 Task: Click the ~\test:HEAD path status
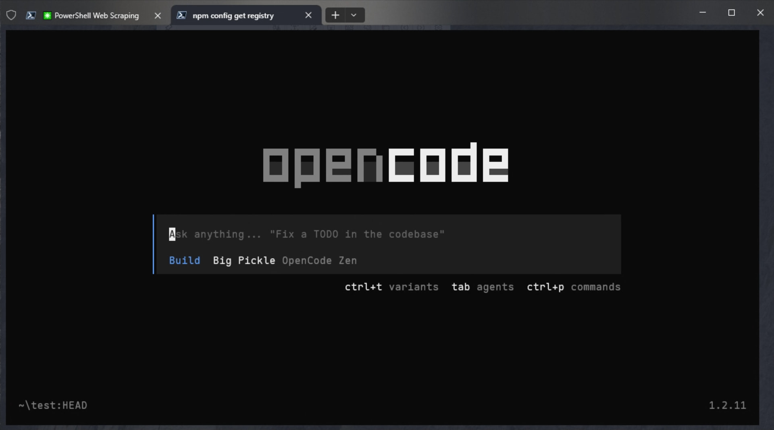coord(53,405)
